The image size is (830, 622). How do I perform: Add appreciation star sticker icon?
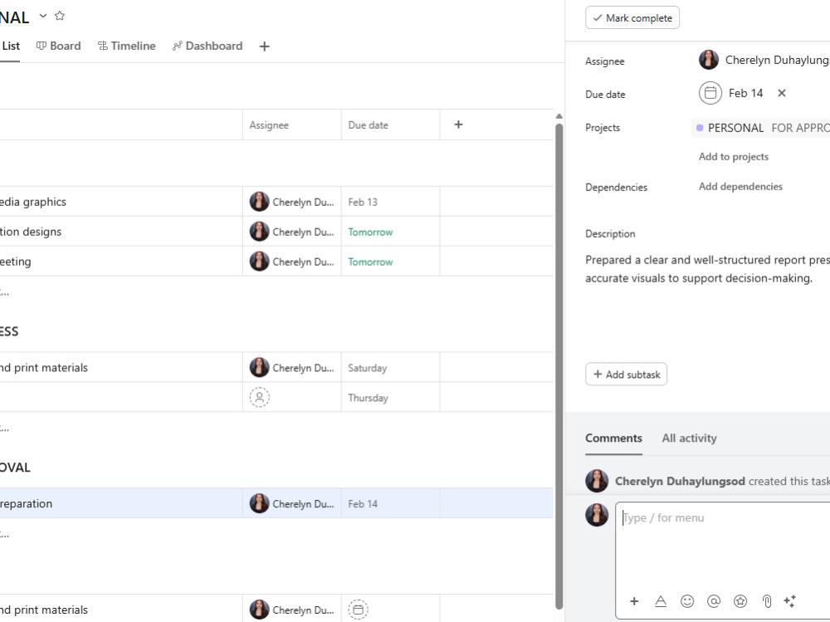click(740, 601)
